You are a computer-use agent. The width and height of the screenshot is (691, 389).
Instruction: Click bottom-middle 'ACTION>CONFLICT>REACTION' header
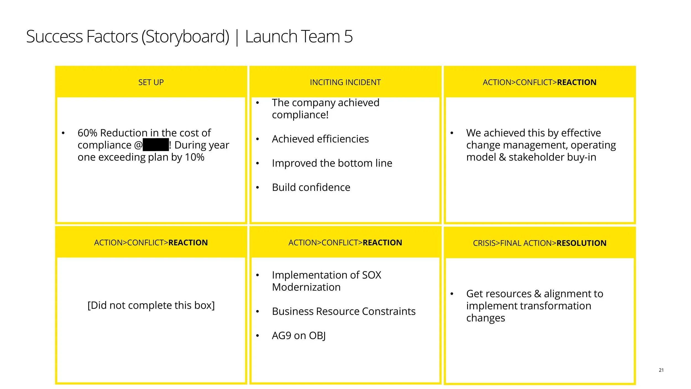[345, 243]
